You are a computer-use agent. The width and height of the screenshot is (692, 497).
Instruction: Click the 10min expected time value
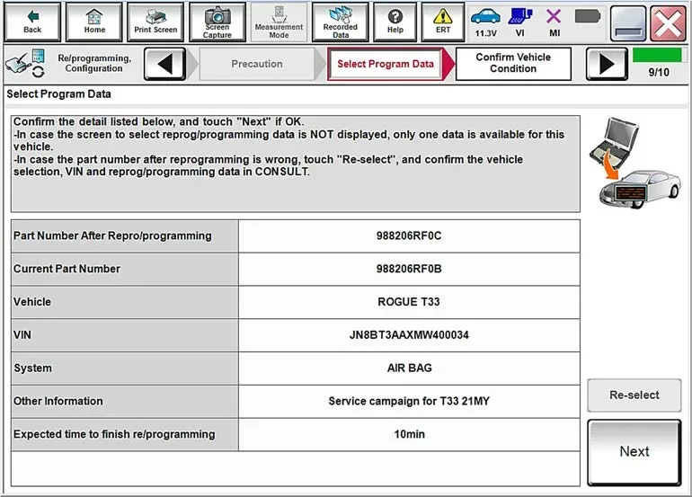point(409,434)
